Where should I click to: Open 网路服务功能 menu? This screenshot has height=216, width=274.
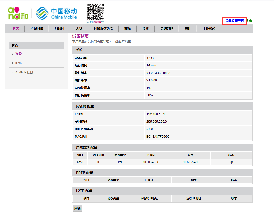coord(103,29)
